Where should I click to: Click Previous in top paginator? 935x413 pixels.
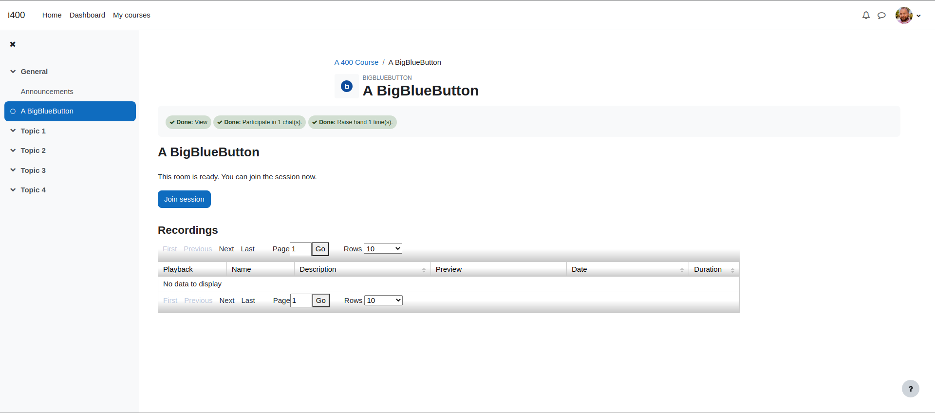pyautogui.click(x=198, y=249)
